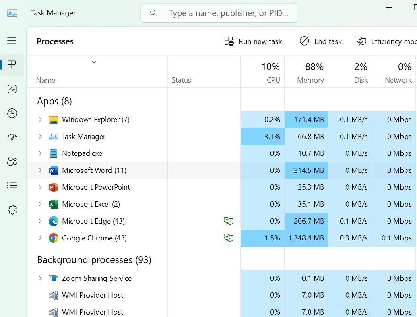Select the Apps (8) group heading
417x317 pixels.
coord(54,102)
